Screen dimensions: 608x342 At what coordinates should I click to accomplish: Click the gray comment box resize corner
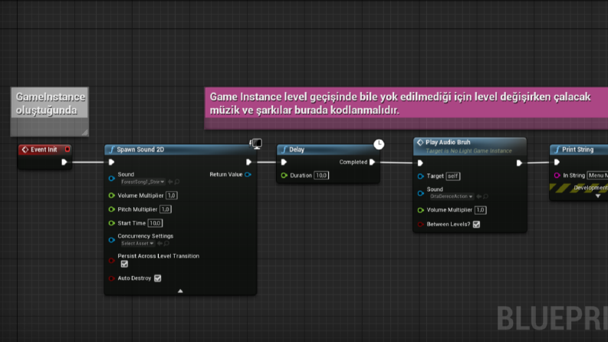coord(85,133)
